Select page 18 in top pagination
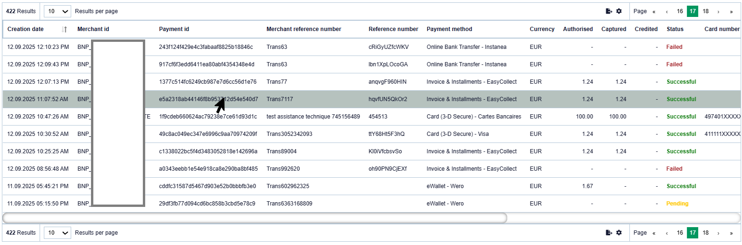Image resolution: width=742 pixels, height=245 pixels. coord(706,11)
